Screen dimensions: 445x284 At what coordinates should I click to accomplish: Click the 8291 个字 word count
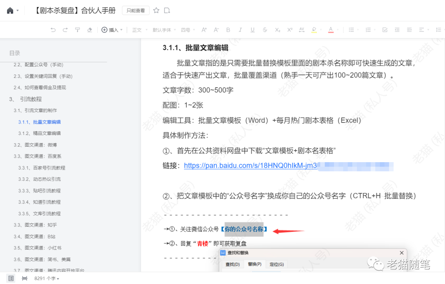(46, 279)
